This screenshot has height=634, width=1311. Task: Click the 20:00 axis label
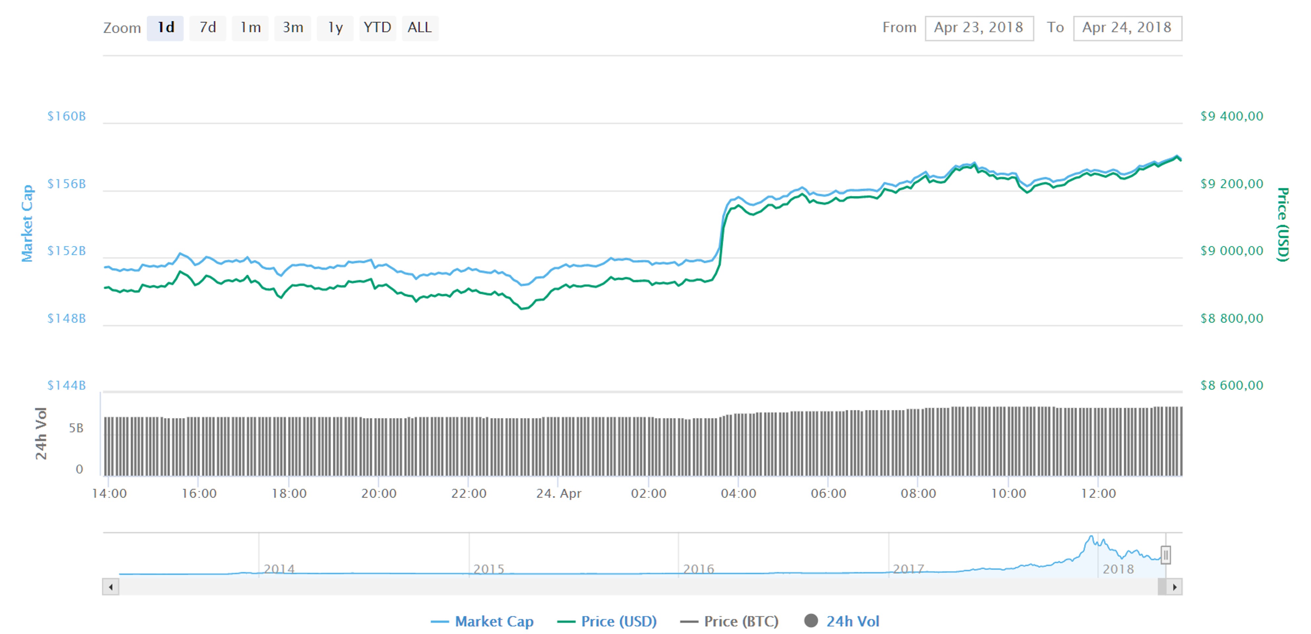(379, 493)
